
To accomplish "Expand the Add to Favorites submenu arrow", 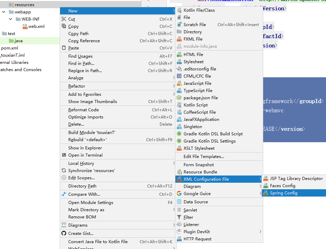I will pyautogui.click(x=174, y=94).
